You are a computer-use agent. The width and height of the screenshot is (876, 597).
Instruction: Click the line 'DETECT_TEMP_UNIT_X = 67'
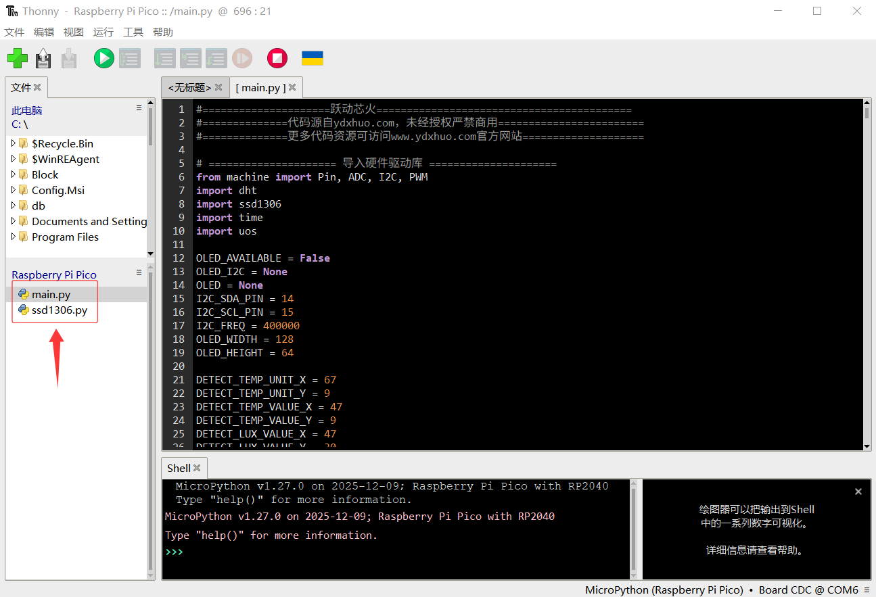pyautogui.click(x=266, y=380)
